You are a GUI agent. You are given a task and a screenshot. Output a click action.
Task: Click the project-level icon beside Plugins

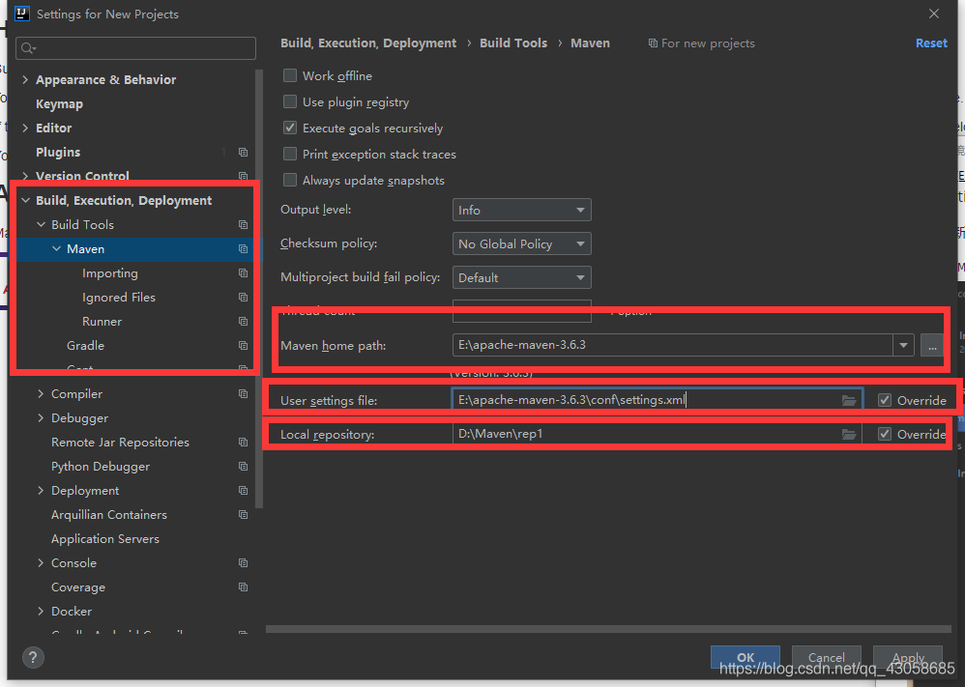pos(243,152)
